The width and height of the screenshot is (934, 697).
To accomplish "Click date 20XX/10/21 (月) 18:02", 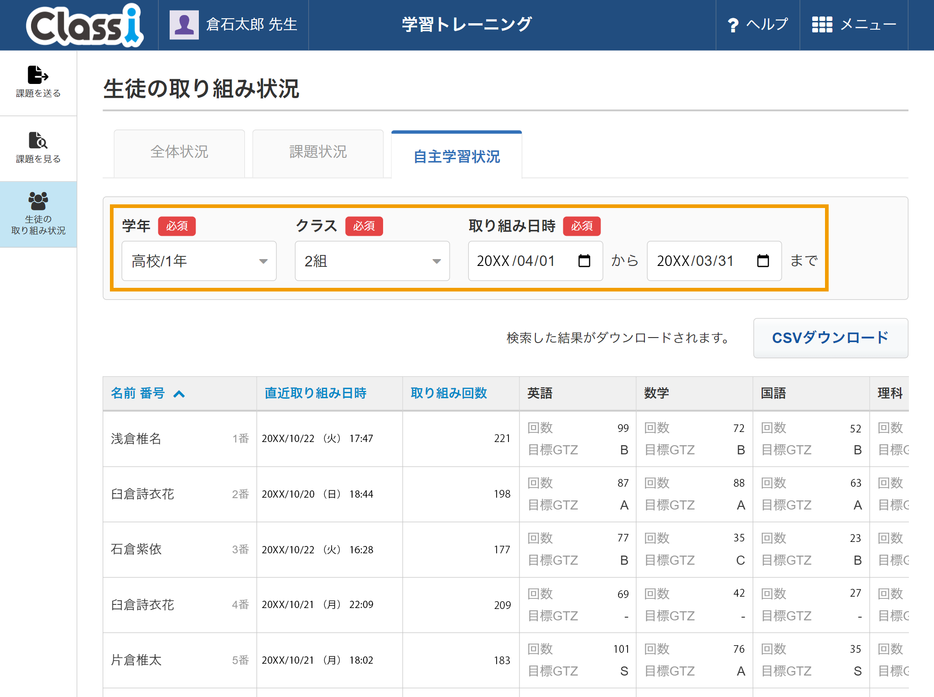I will 317,661.
